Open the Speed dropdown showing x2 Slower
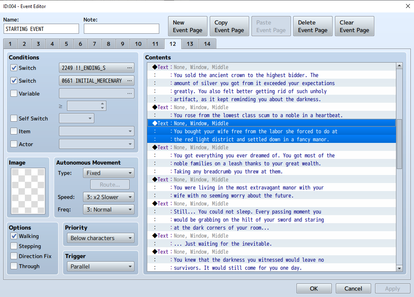 click(x=109, y=197)
